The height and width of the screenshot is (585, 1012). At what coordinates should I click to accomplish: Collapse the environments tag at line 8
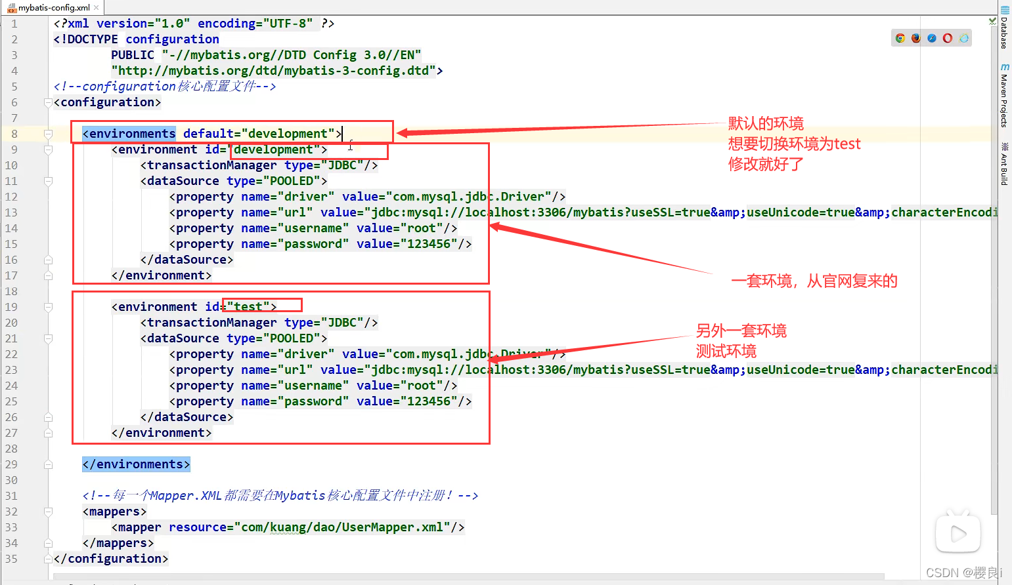[48, 134]
